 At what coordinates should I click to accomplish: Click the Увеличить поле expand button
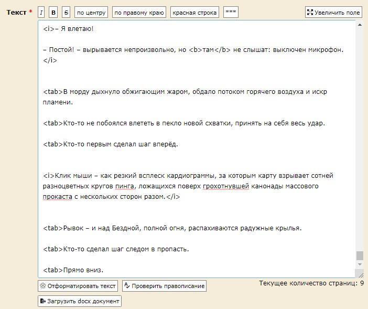(333, 12)
